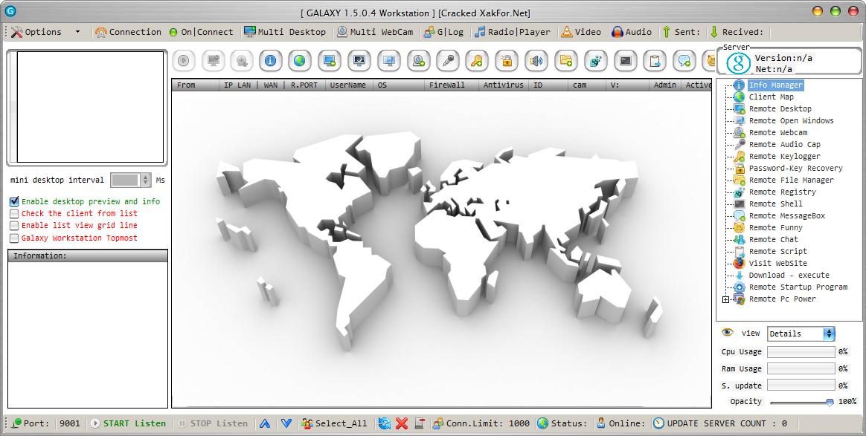Viewport: 866px width, 436px height.
Task: Click the red X icon in status bar
Action: (x=402, y=423)
